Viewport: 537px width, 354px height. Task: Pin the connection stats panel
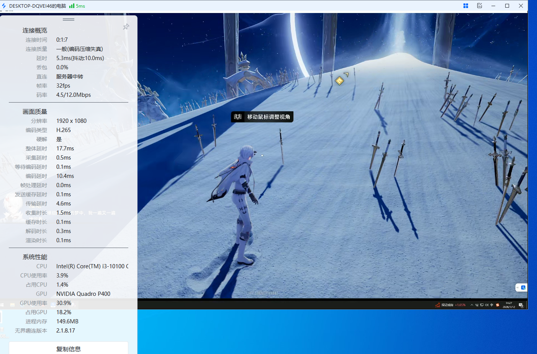[x=126, y=27]
